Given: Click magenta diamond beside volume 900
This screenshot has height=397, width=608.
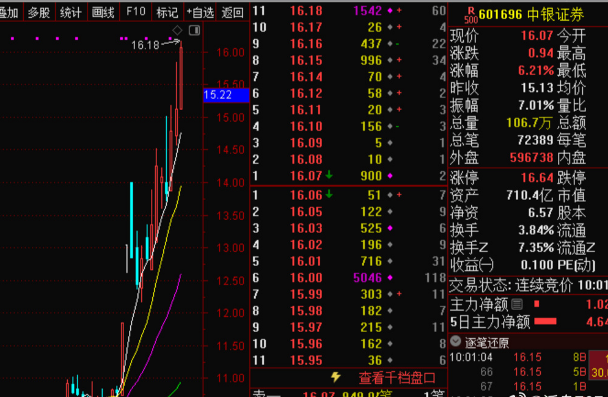Looking at the screenshot, I should click(390, 176).
